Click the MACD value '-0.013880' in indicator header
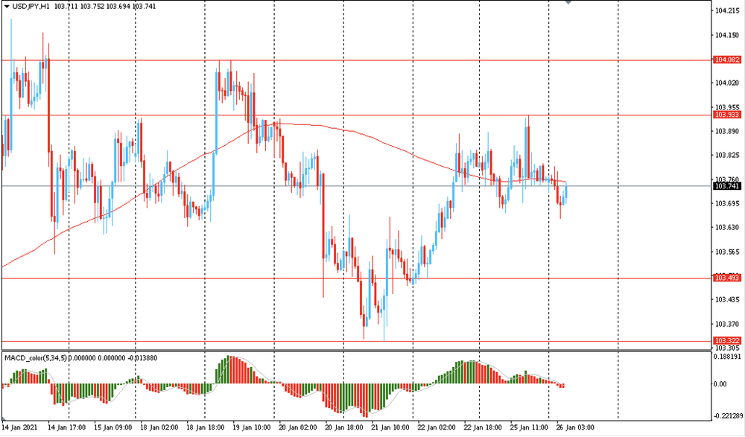 click(x=142, y=357)
